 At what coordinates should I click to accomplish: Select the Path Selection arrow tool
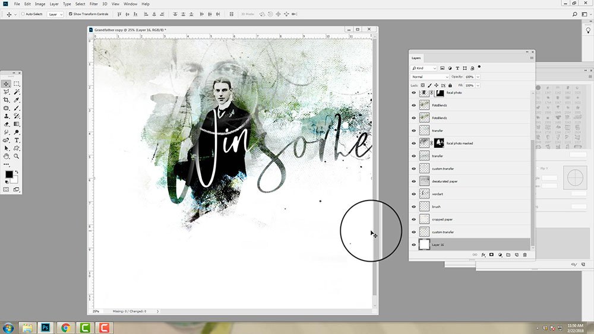[6, 148]
